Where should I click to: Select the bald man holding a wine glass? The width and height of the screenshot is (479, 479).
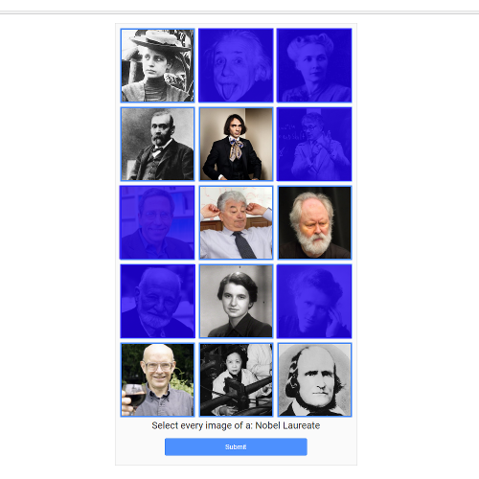(x=157, y=379)
